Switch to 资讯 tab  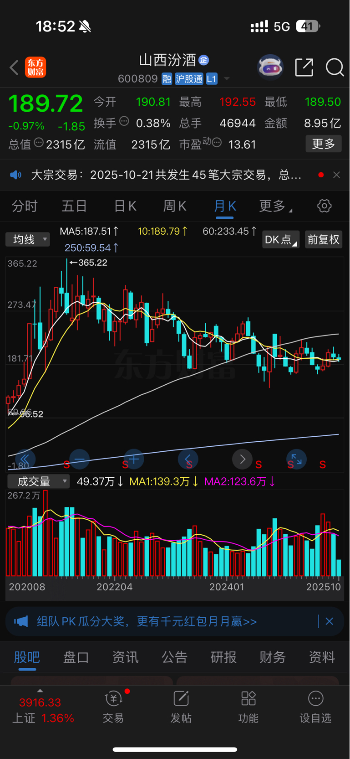[125, 657]
